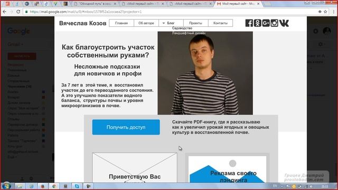Bookmark page with the star icon
This screenshot has height=190, width=338.
325,12
